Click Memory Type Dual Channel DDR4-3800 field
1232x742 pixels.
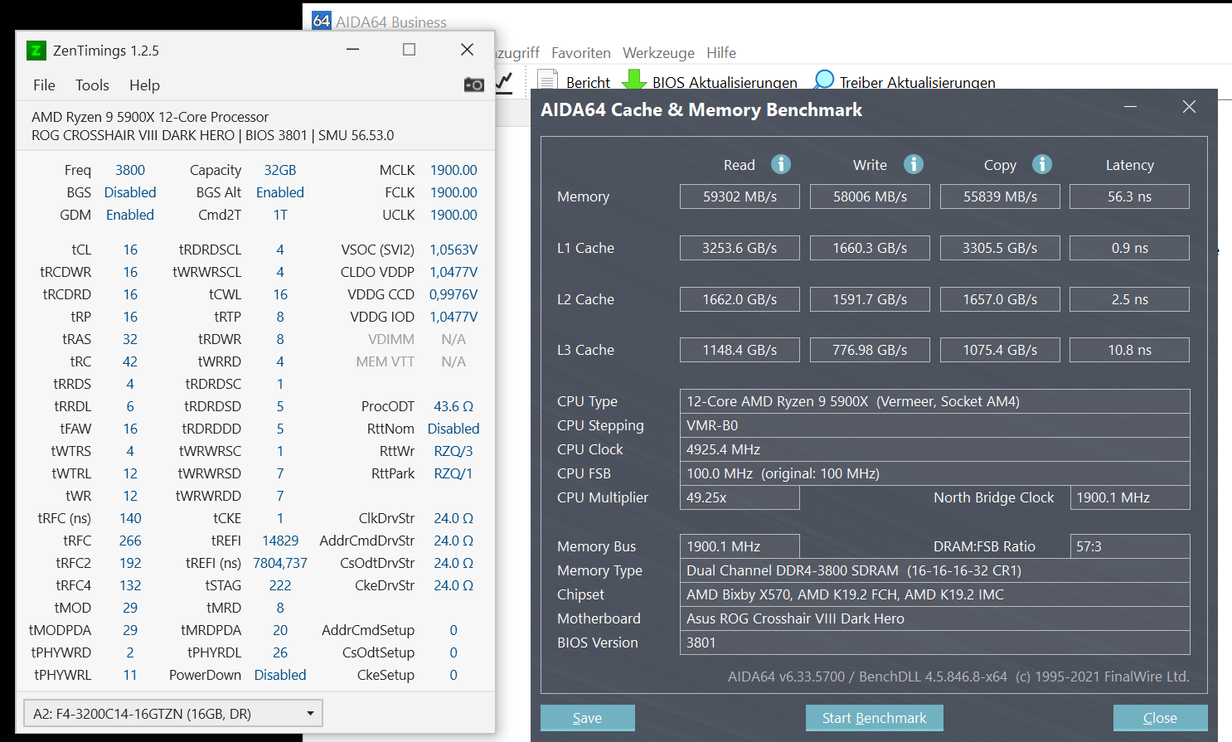click(x=934, y=570)
